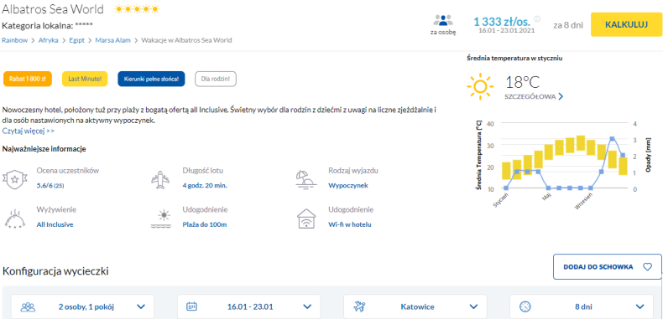The width and height of the screenshot is (663, 319).
Task: Click the clock icon in duration selector
Action: (x=525, y=306)
